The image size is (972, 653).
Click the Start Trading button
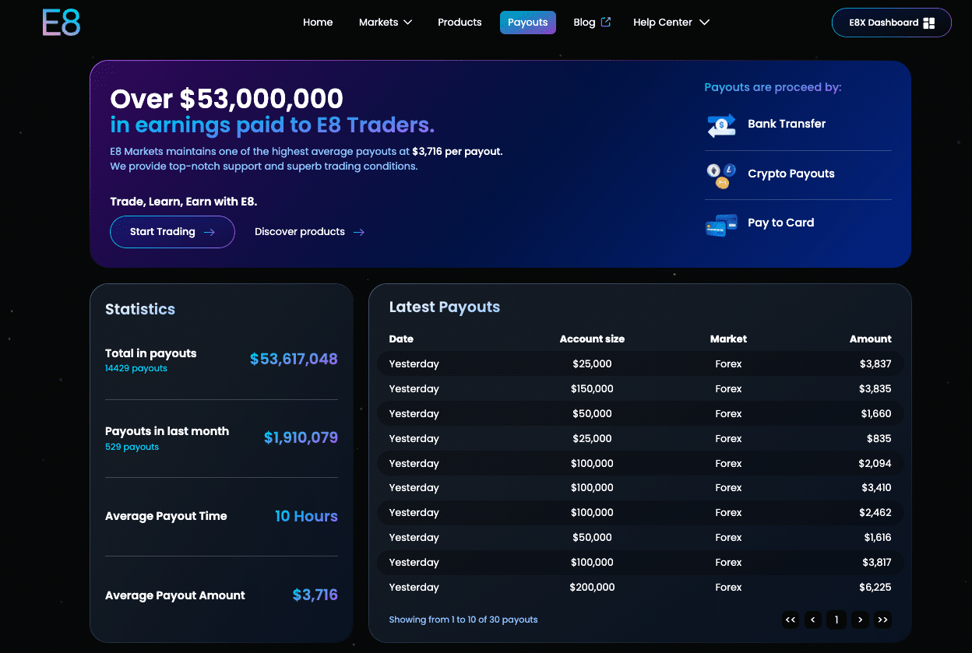172,232
